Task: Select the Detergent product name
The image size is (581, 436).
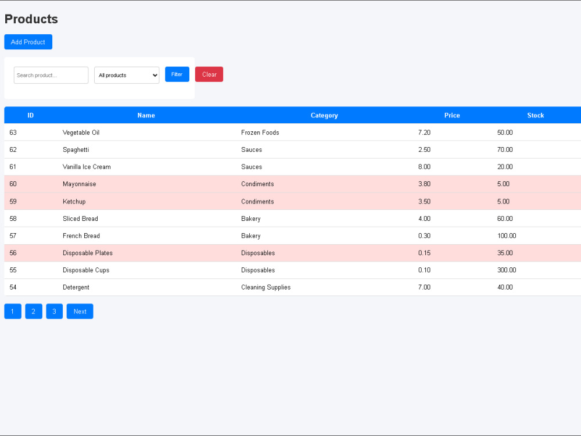Action: pos(76,287)
